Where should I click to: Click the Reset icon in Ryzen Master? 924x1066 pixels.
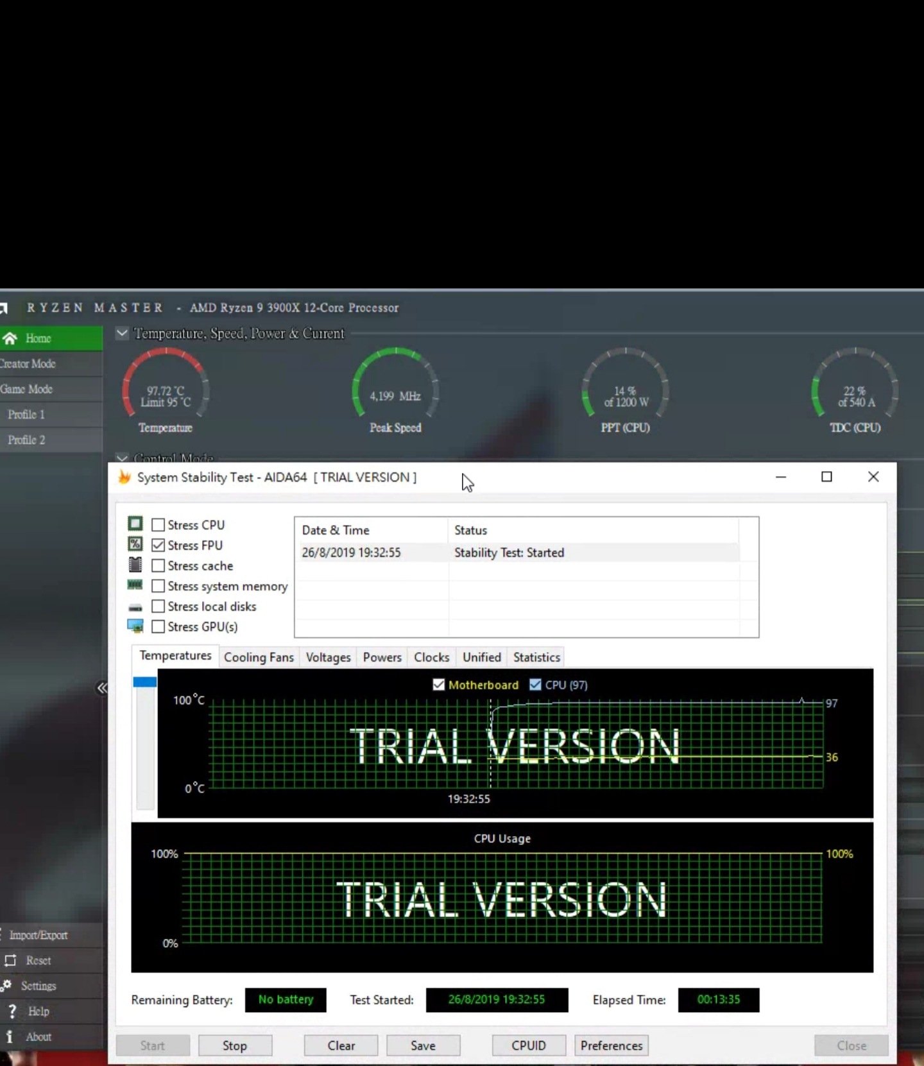point(10,961)
